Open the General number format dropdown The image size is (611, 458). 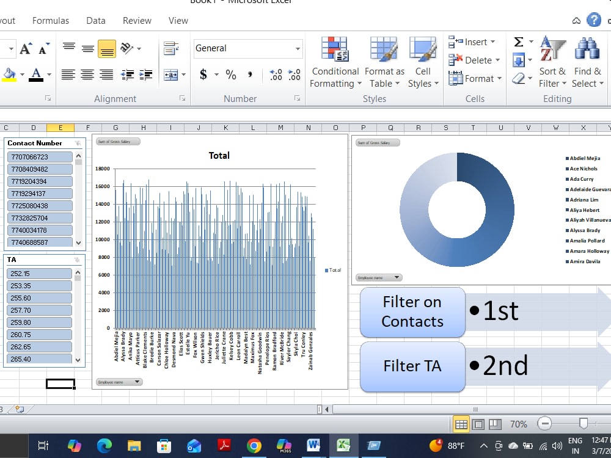[298, 49]
